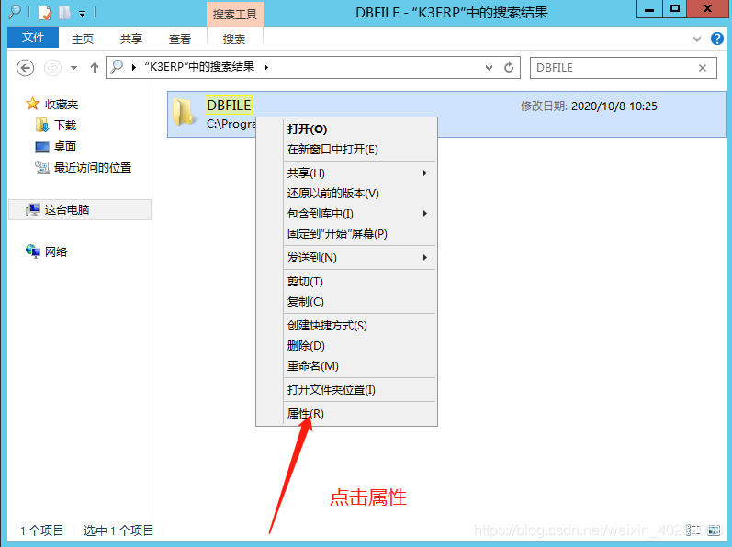Choose 剪切(T) from context menu

point(346,282)
